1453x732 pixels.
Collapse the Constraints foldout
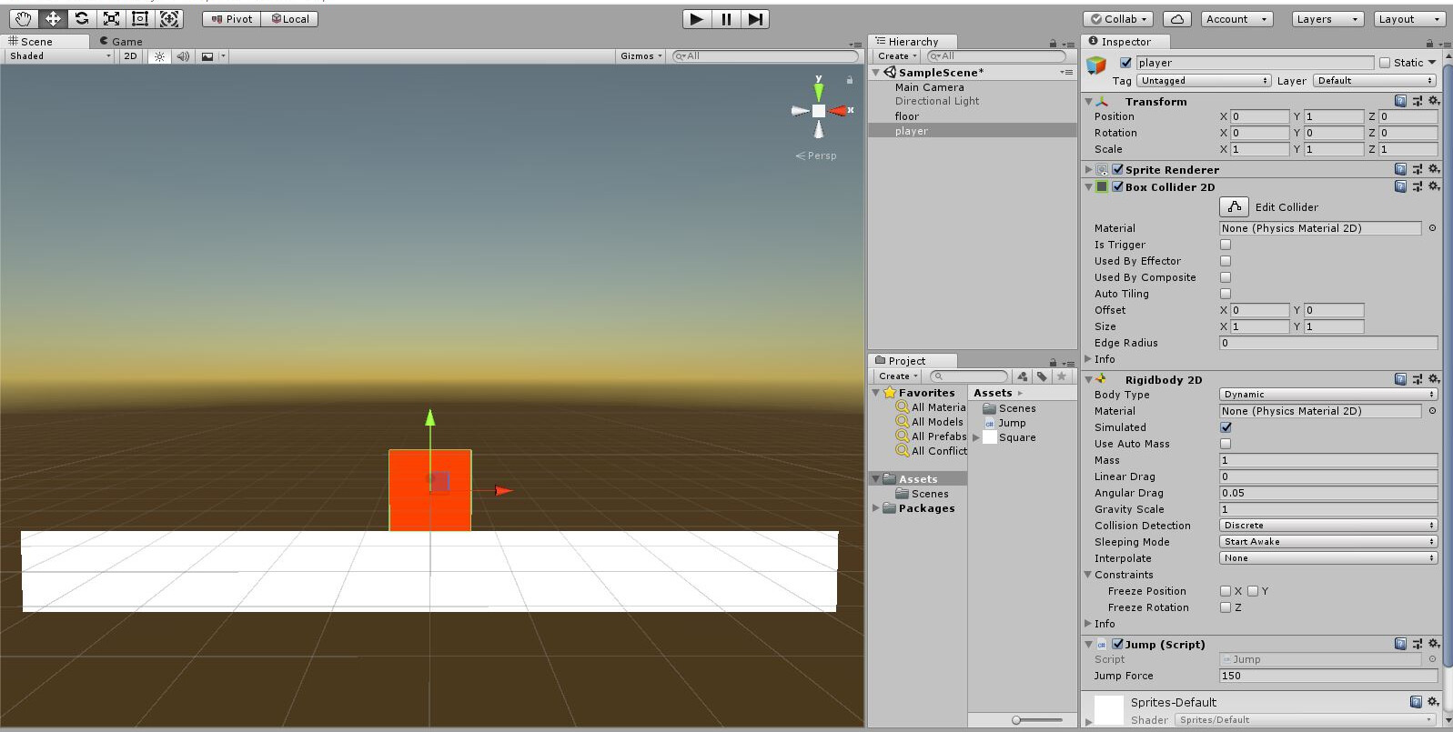[1088, 575]
